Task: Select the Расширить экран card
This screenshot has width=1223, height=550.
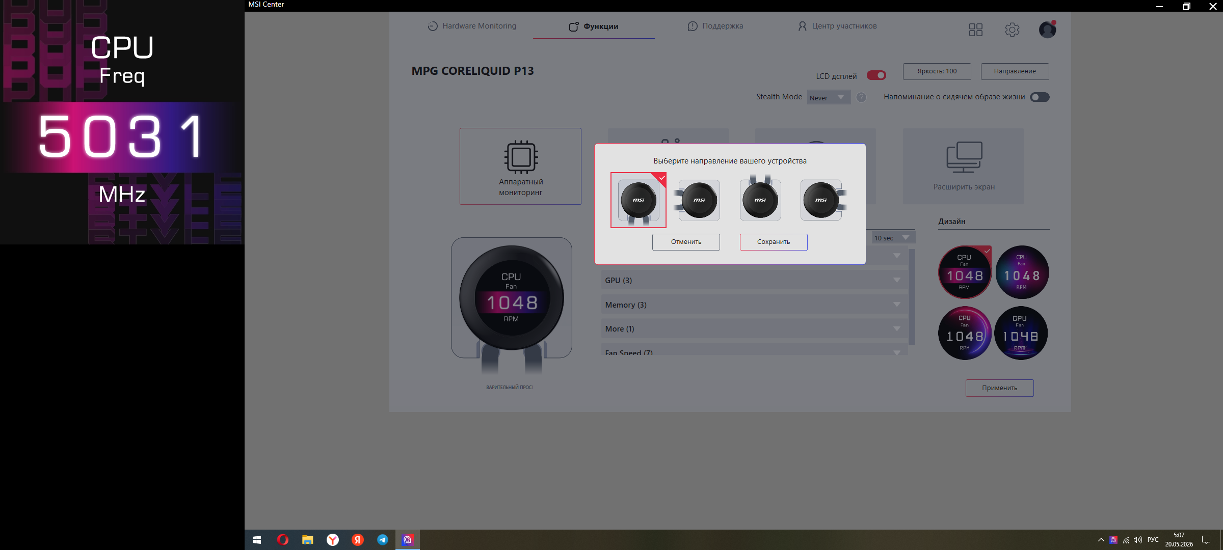Action: [963, 166]
